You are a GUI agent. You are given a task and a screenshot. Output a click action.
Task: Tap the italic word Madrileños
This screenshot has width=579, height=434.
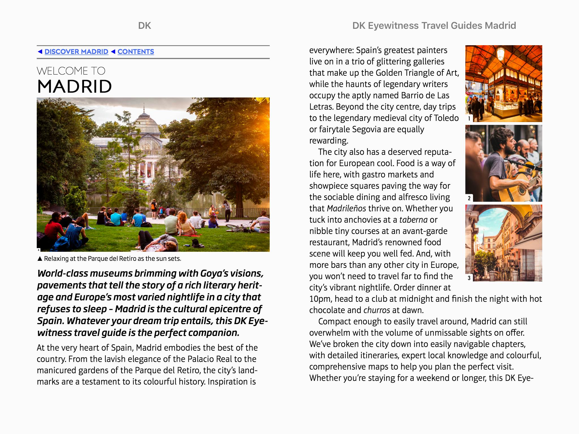click(346, 209)
